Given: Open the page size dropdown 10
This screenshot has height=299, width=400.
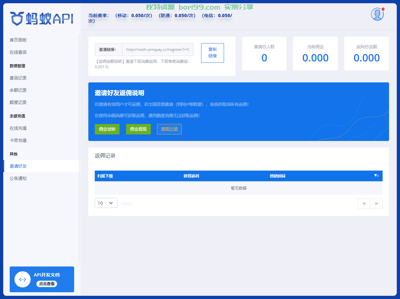Looking at the screenshot, I should pyautogui.click(x=106, y=203).
